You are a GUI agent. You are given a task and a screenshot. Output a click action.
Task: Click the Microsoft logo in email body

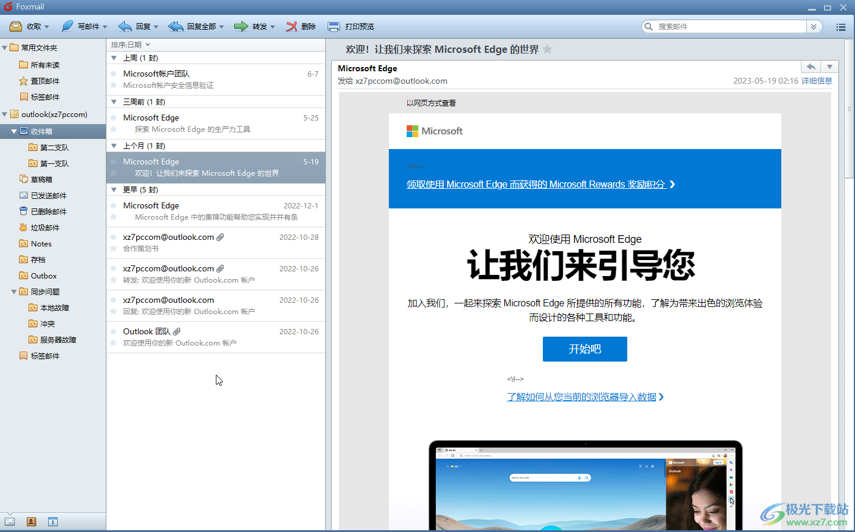pos(435,131)
